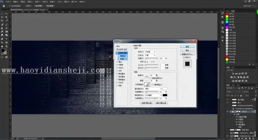Open the File menu

(x=8, y=1)
